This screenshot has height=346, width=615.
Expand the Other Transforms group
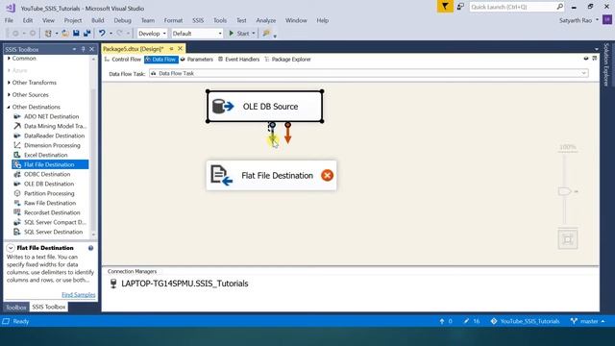click(9, 83)
